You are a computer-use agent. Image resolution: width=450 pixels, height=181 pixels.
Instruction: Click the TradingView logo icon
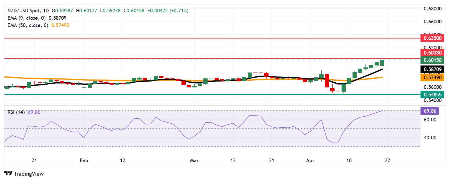click(x=8, y=174)
